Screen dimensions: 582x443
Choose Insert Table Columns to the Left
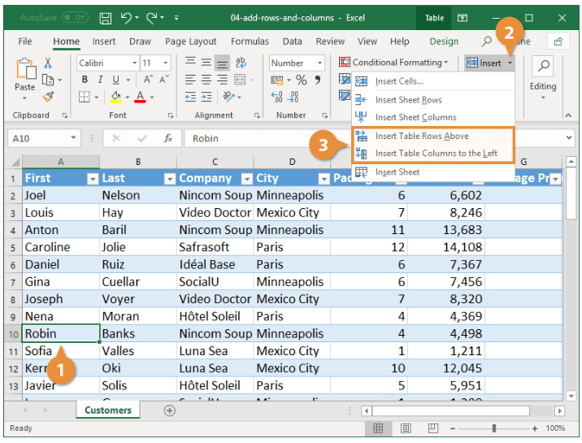coord(432,154)
